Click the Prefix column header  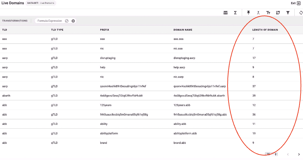(104, 30)
